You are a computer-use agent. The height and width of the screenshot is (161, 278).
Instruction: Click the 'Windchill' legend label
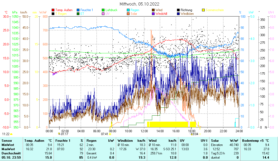tap(161, 14)
